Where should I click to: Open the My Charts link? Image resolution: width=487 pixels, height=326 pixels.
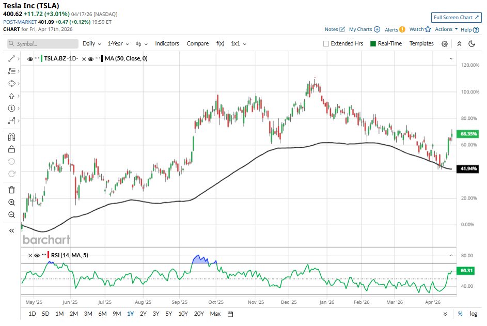pos(364,29)
